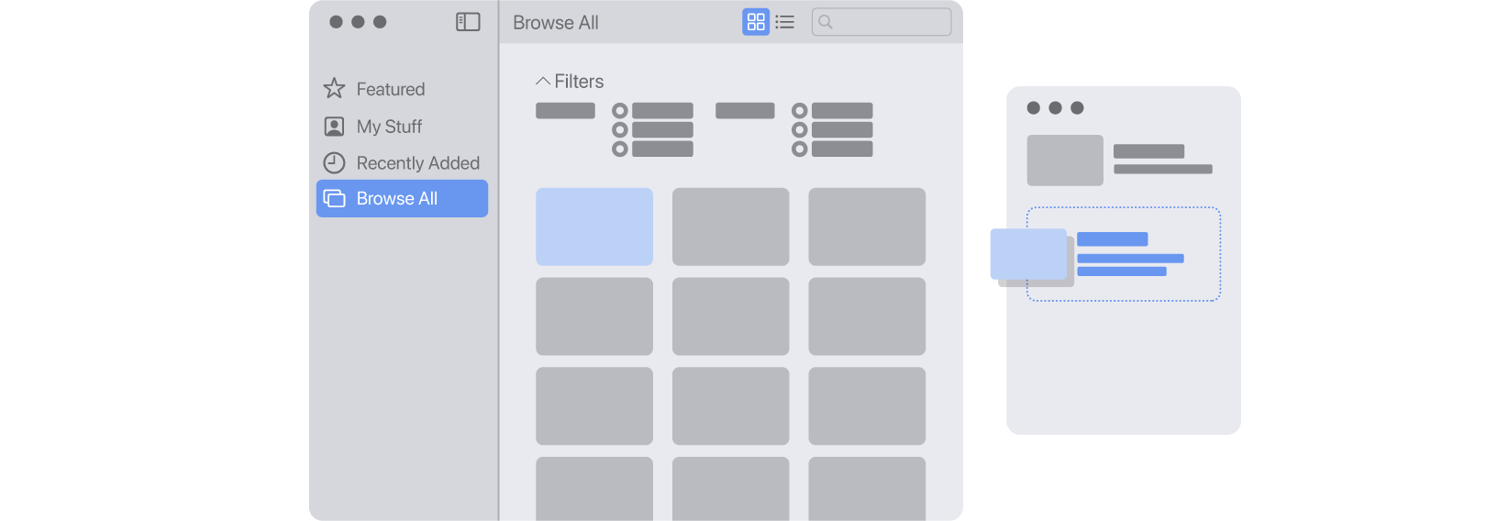Select last radio option in left filter group
Viewport: 1497px width, 521px height.
620,150
